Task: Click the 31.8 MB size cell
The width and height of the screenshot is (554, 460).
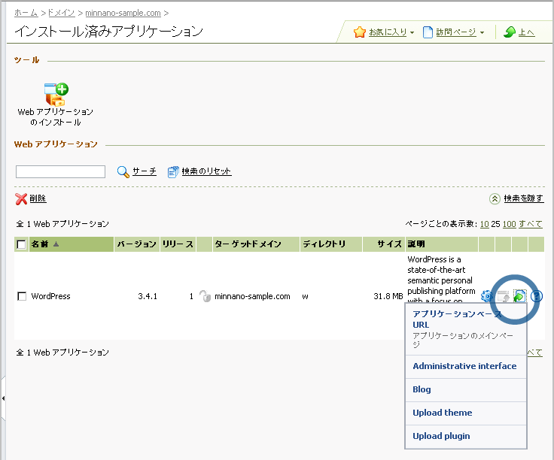Action: click(x=388, y=296)
